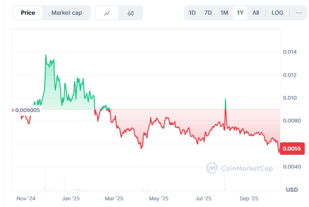Click the Nov '24 axis label
This screenshot has width=309, height=207.
click(26, 198)
